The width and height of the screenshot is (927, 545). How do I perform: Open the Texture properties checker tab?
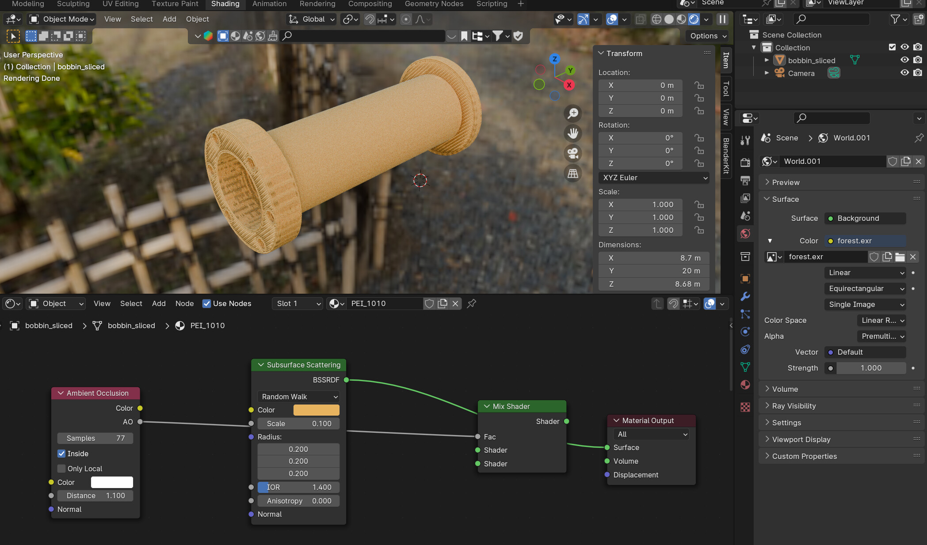pos(745,407)
